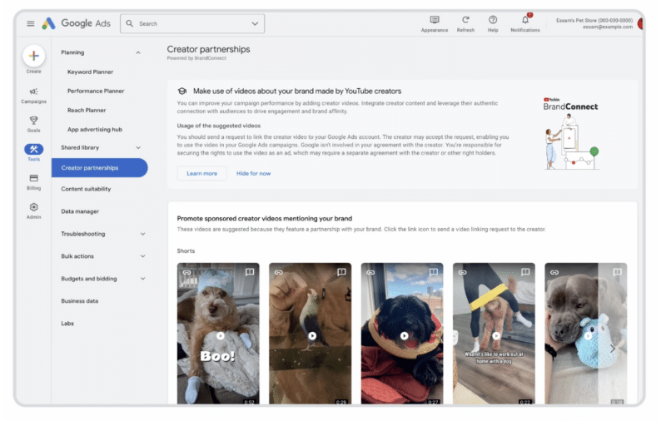Expand the Shared library section
This screenshot has height=421, width=666.
coord(138,148)
